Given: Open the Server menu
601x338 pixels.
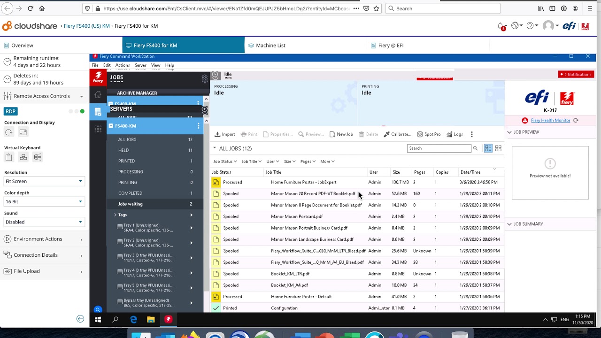Looking at the screenshot, I should [141, 65].
